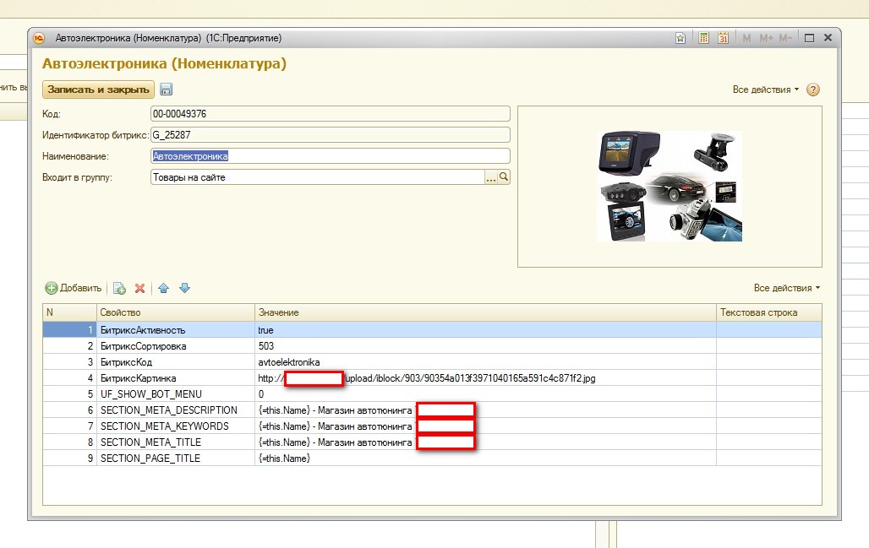Select the UF_SHOW_BOT_MENU property cell
869x548 pixels.
point(176,394)
